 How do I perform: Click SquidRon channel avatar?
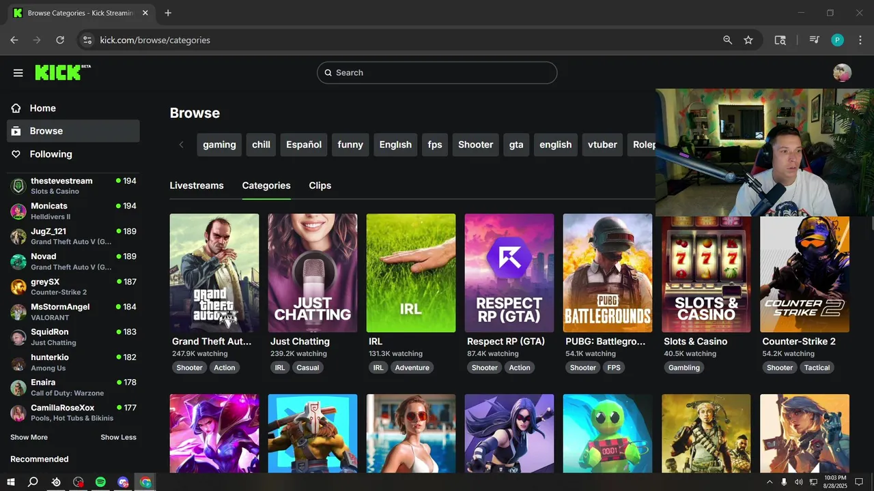[x=18, y=338]
